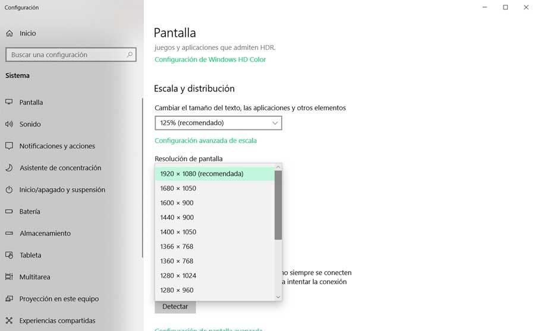
Task: Select 1920 × 1080 (recomendada) resolution
Action: [x=215, y=174]
